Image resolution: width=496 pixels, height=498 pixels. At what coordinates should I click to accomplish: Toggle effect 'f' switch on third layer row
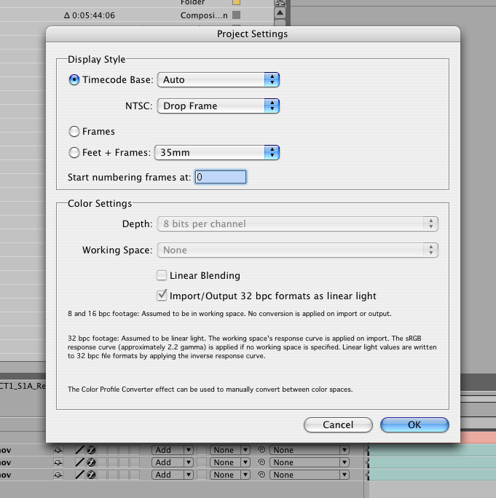pyautogui.click(x=91, y=475)
